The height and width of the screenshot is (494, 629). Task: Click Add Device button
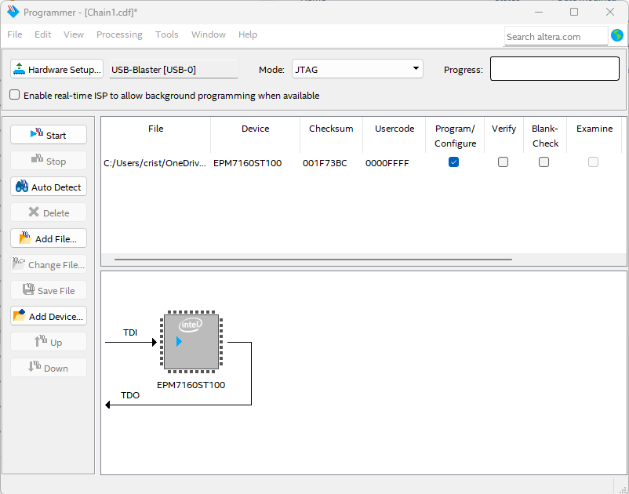click(48, 317)
